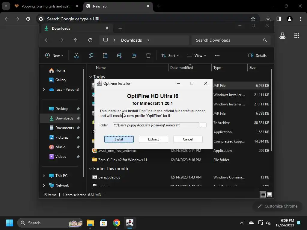Click the Type column header
Image resolution: width=307 pixels, height=230 pixels.
click(217, 68)
